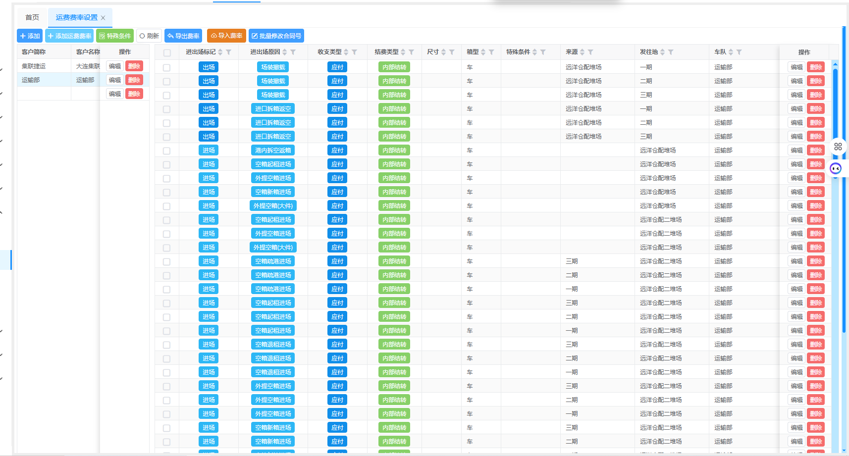Open the floating grid apps icon
Image resolution: width=849 pixels, height=456 pixels.
click(x=838, y=147)
